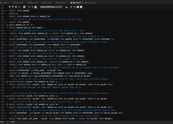Toggle invisible characters display icon
Screen dimensions: 173x124
[78, 7]
